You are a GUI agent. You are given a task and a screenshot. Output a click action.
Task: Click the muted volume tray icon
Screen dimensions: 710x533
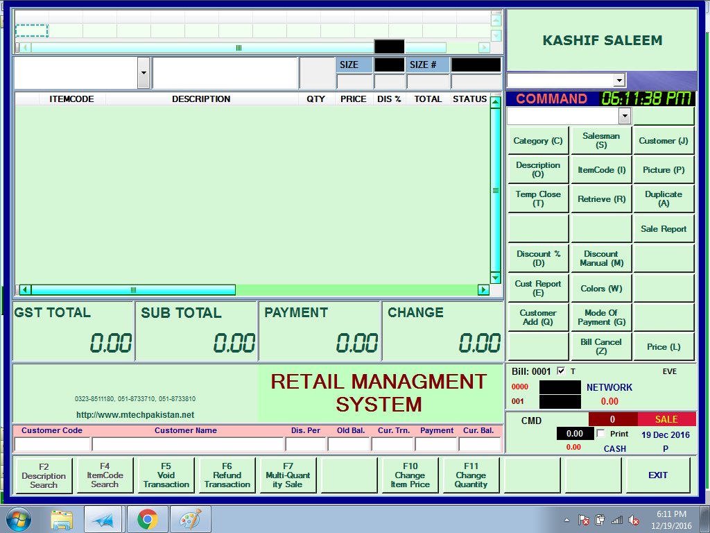633,520
